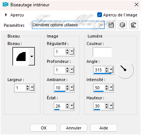
Task: Toggle the Aperçu de l'image checkbox
Action: tap(99, 15)
